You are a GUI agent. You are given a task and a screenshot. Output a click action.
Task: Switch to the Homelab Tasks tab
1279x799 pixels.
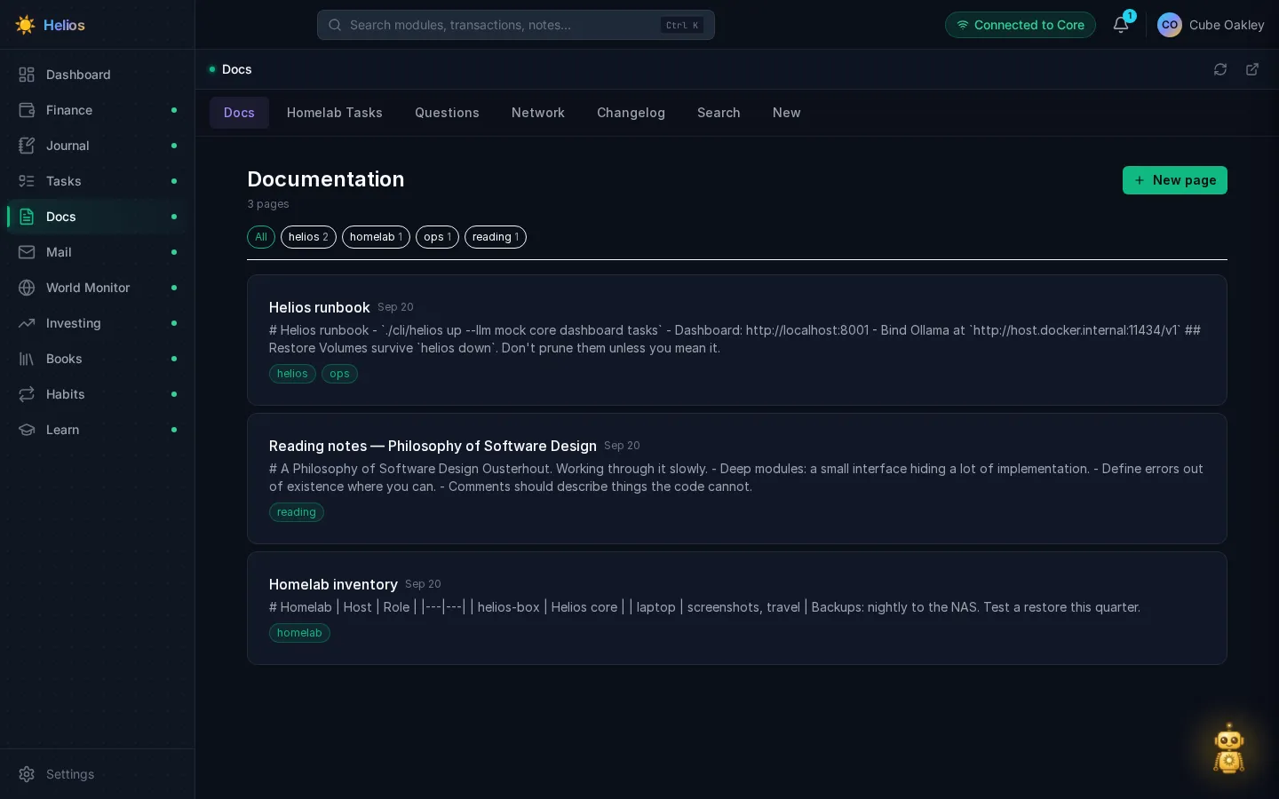point(335,113)
